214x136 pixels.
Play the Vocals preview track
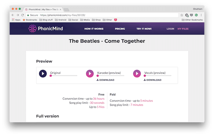[x=137, y=74]
